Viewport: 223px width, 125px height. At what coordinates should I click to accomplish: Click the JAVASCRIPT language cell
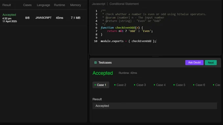(43, 18)
